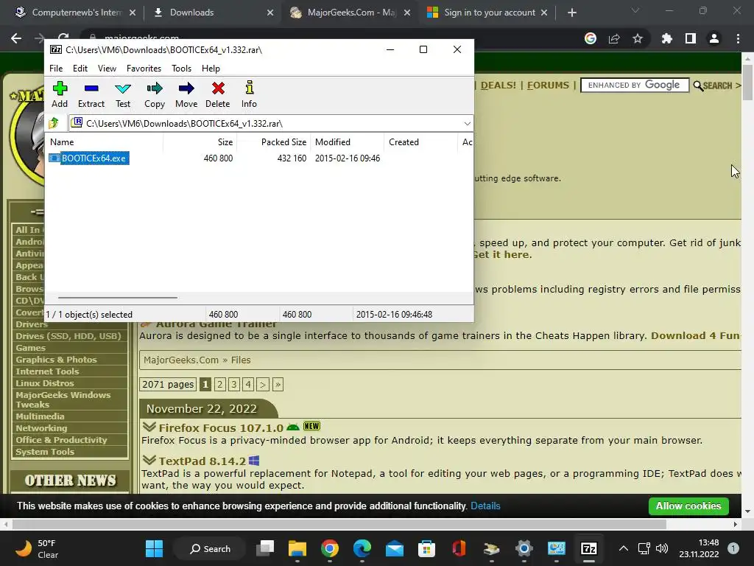Switch to the Downloads browser tab
Screen dimensions: 754x566
coord(213,13)
